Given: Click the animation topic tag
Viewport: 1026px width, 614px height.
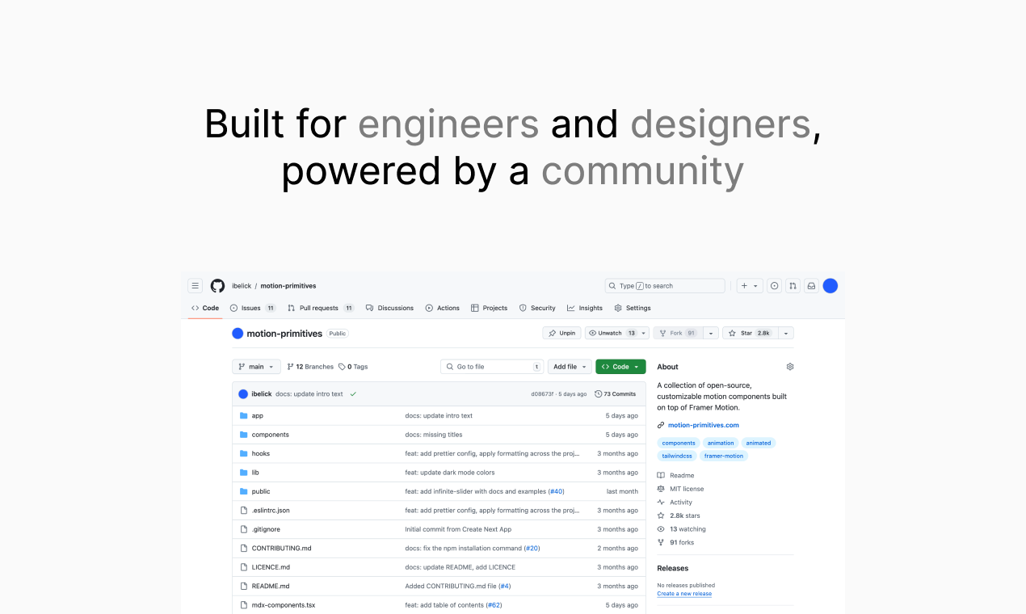Looking at the screenshot, I should (721, 443).
